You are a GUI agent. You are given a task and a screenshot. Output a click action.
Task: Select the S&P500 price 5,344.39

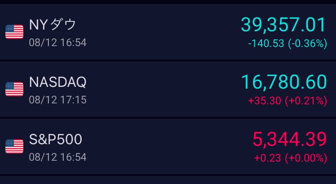(290, 140)
